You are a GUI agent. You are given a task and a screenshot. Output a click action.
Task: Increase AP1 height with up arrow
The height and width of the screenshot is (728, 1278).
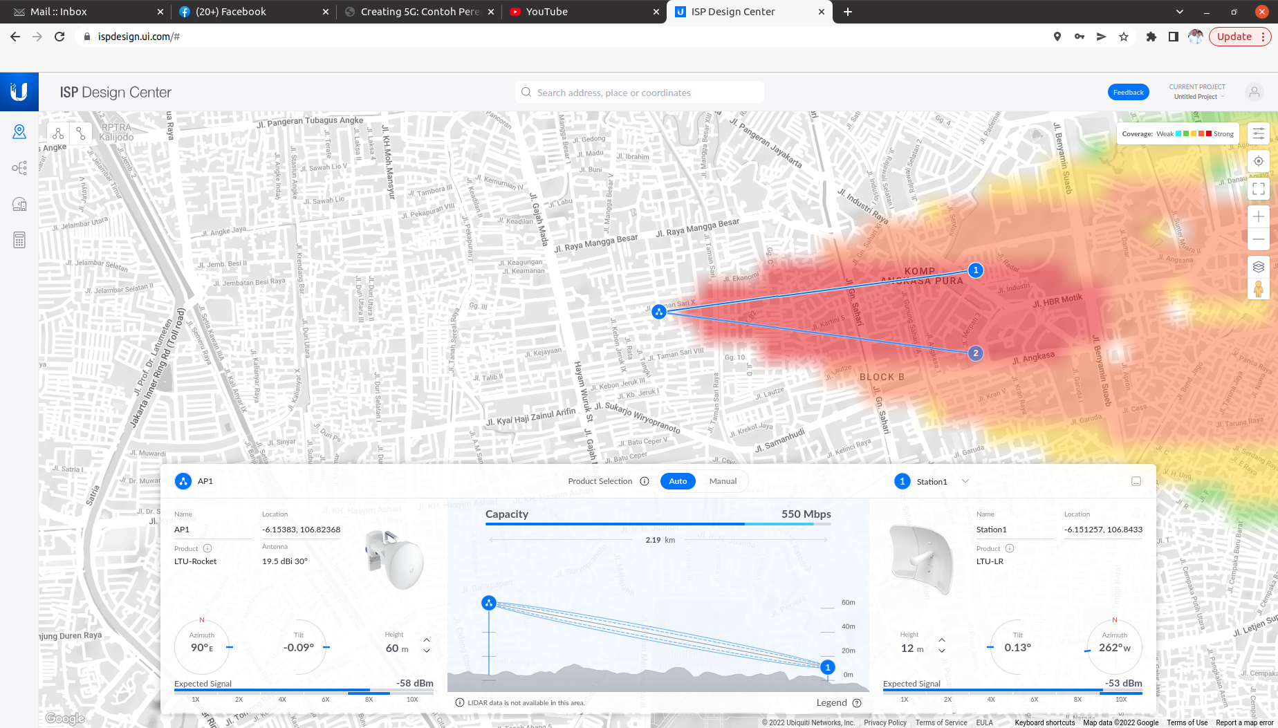coord(427,640)
